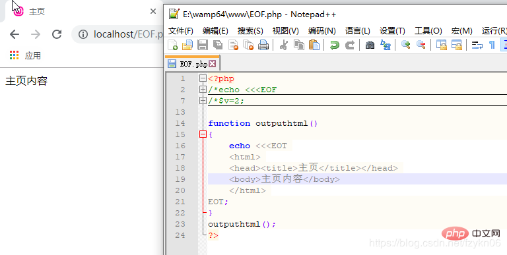
Task: Select the EOF.php document tab
Action: (192, 64)
